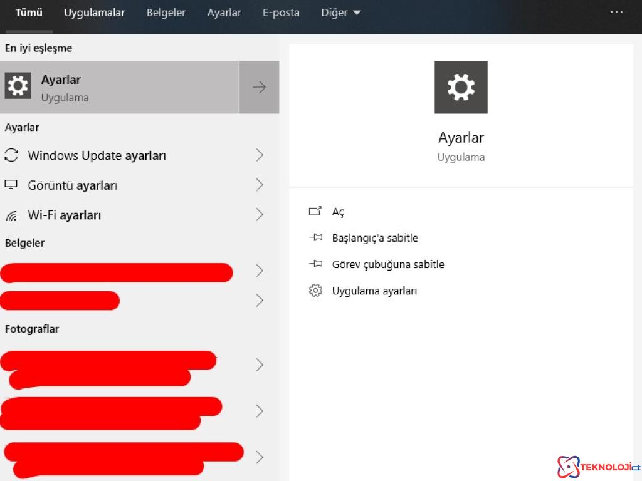Expand the Wi-Fi ayarları chevron

click(x=260, y=214)
